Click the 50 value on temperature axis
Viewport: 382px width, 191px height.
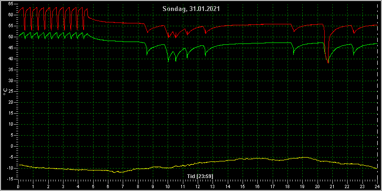pyautogui.click(x=10, y=37)
